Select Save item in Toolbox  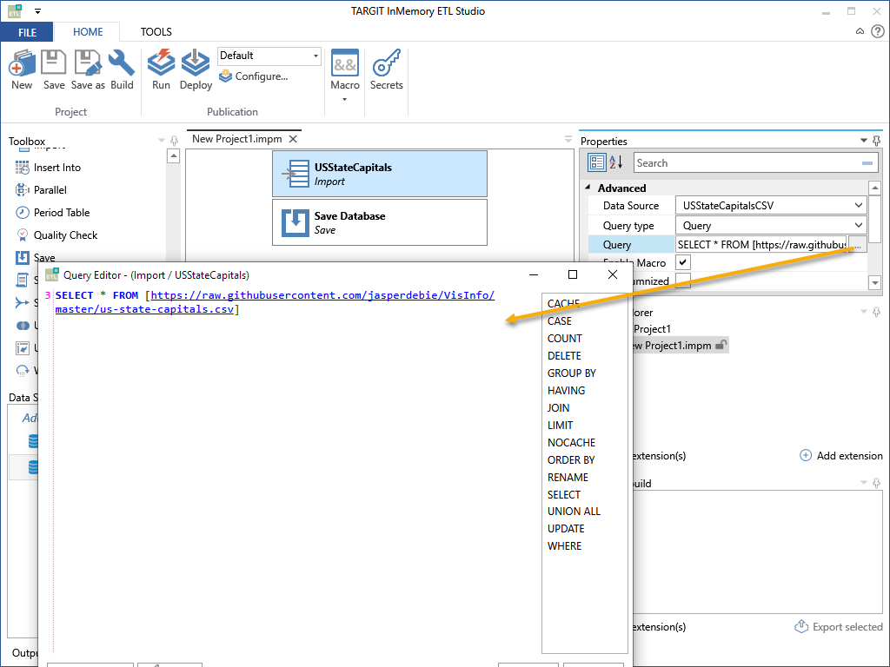(x=43, y=257)
